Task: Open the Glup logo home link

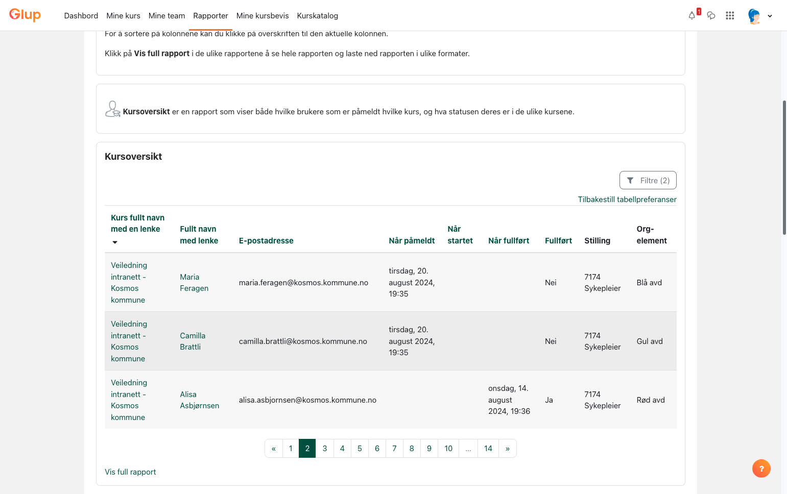Action: click(25, 15)
